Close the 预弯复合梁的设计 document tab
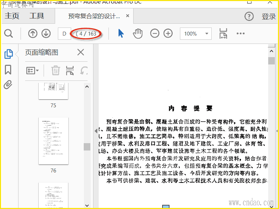This screenshot has width=279, height=209. coord(128,16)
